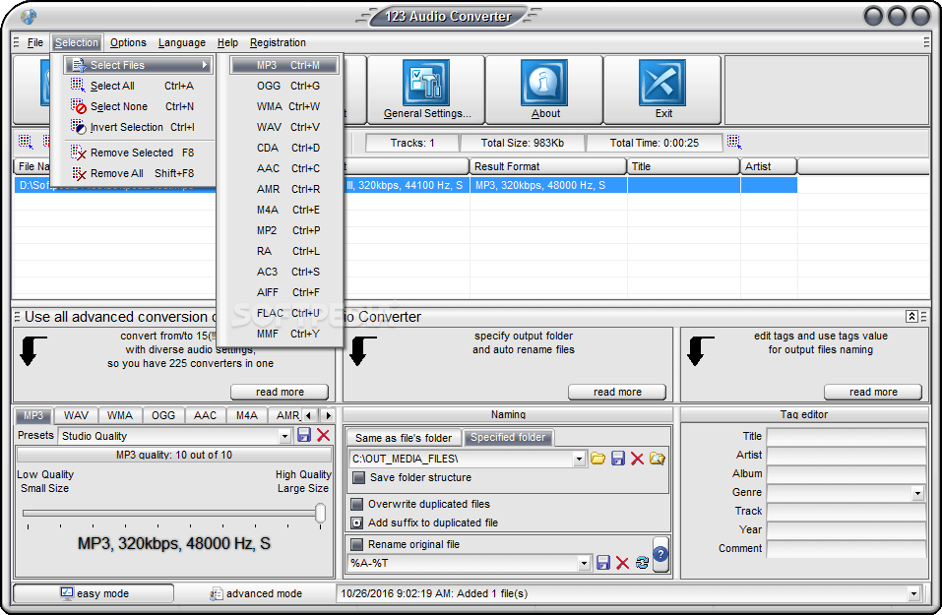The image size is (942, 615).
Task: Open the Select Files submenu
Action: tap(139, 65)
